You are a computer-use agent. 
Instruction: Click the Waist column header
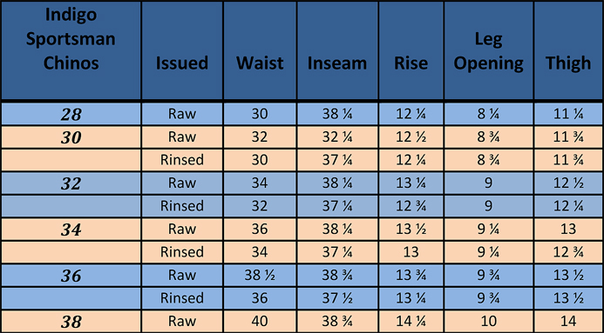tap(260, 50)
